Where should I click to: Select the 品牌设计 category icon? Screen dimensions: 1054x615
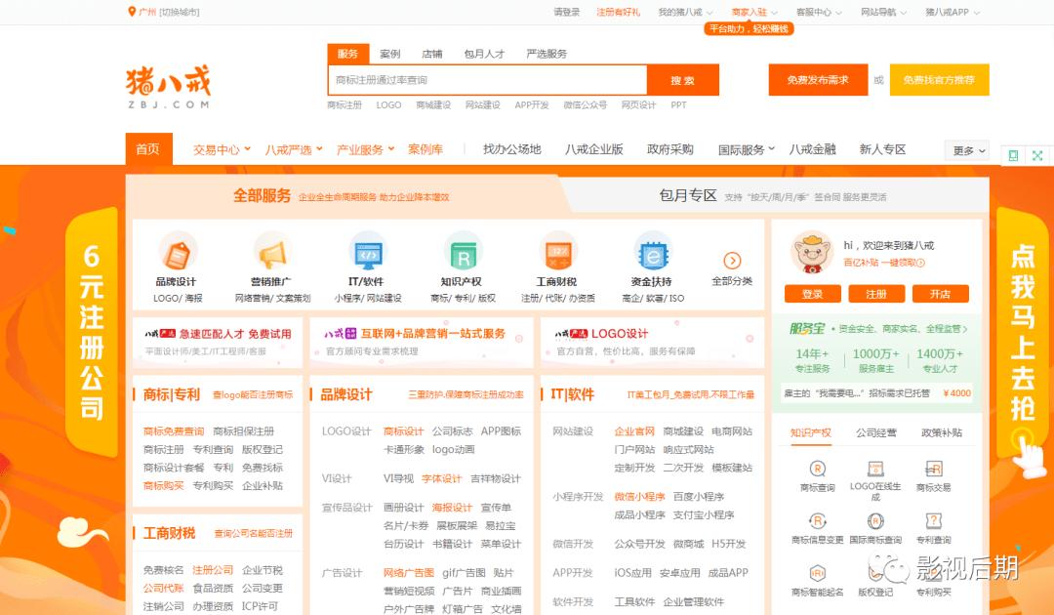(178, 252)
